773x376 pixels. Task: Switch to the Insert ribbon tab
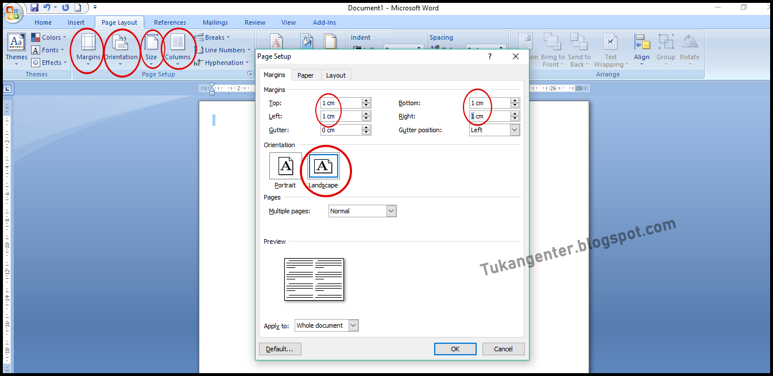76,22
